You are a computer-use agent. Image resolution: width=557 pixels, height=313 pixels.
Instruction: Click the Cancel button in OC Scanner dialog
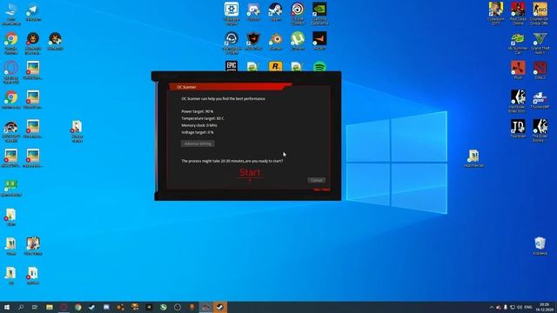(316, 180)
